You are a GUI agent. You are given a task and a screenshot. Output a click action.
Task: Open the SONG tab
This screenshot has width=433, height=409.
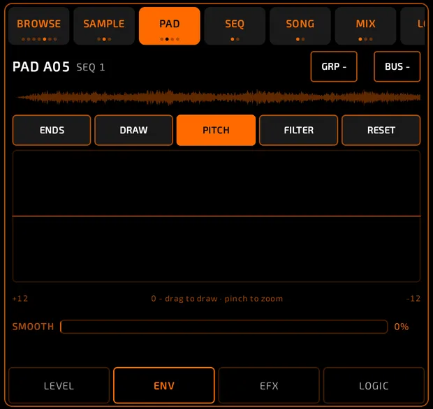(300, 26)
